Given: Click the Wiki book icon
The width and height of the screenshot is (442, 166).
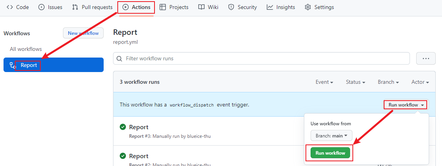Looking at the screenshot, I should point(201,7).
